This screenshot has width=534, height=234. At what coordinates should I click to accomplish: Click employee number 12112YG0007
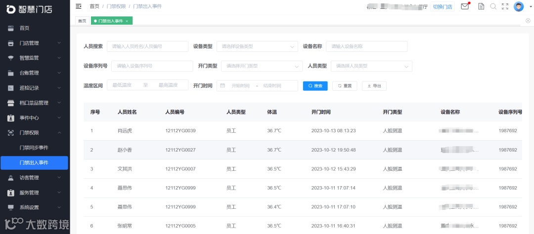(180, 169)
